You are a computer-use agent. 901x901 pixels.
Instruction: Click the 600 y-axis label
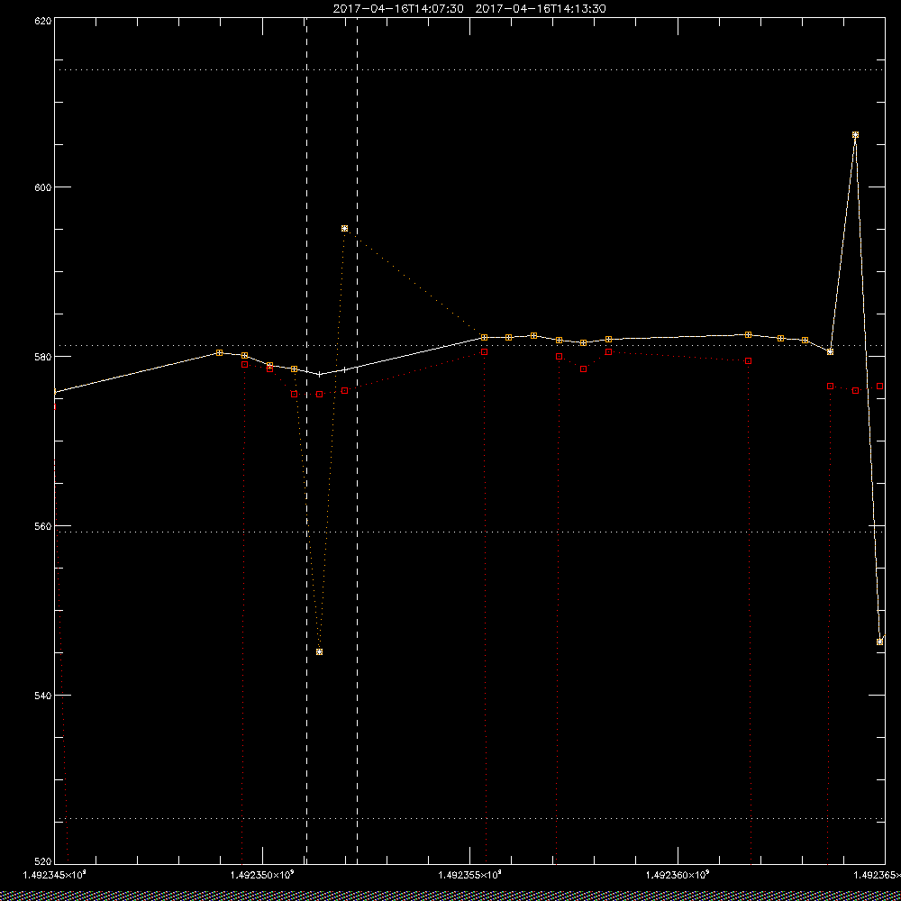click(43, 187)
